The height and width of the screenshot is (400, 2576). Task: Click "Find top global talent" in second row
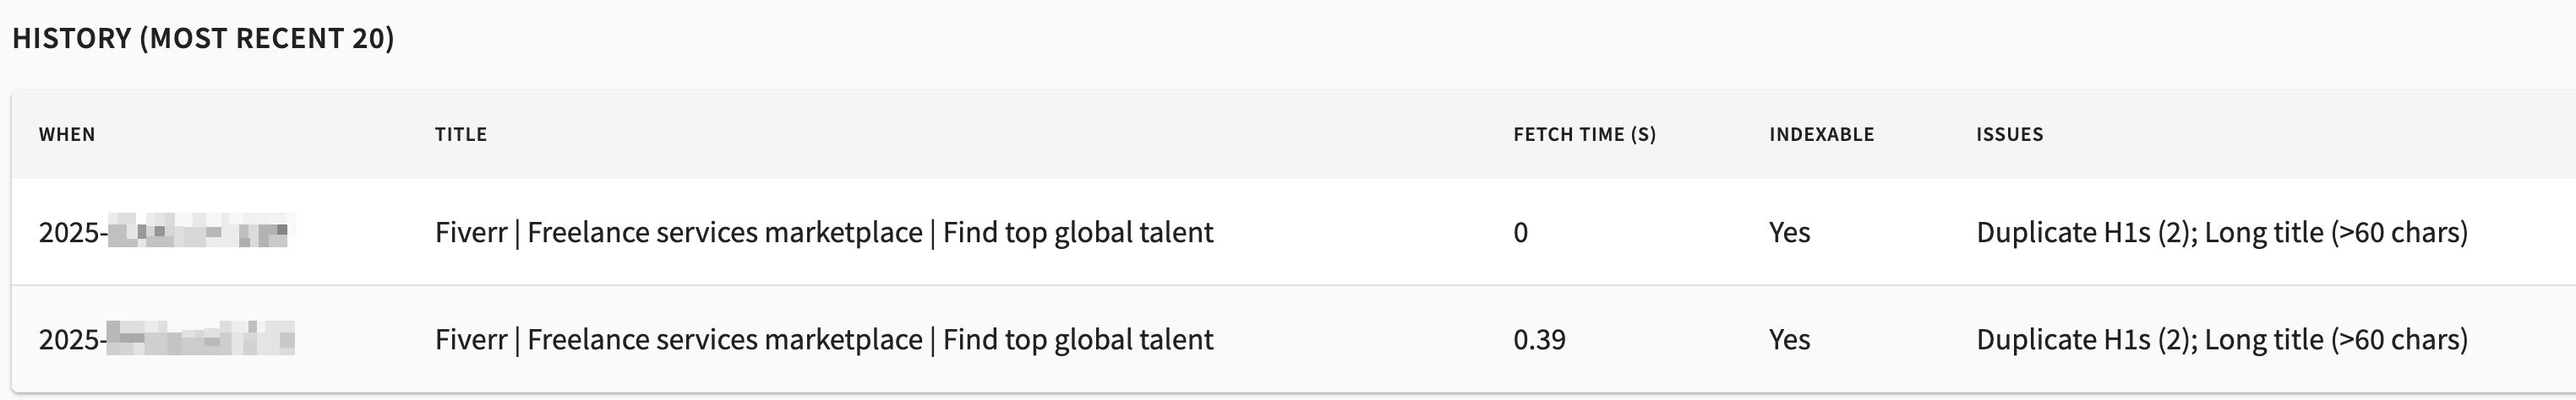(1078, 340)
